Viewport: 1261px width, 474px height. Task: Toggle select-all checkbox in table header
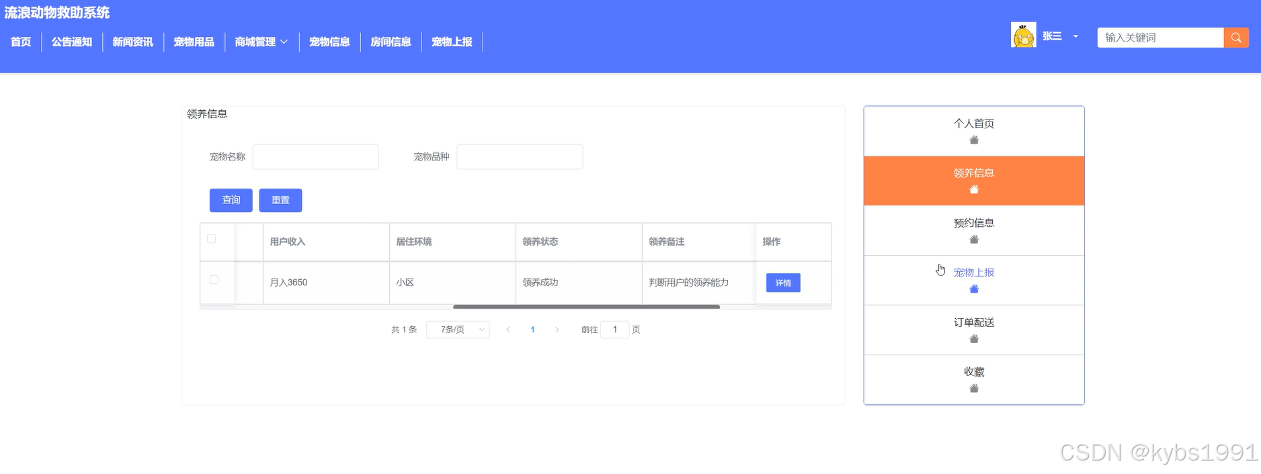coord(212,239)
